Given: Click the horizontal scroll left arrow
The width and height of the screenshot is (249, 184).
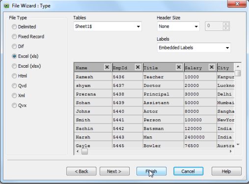Looking at the screenshot, I should [78, 151].
